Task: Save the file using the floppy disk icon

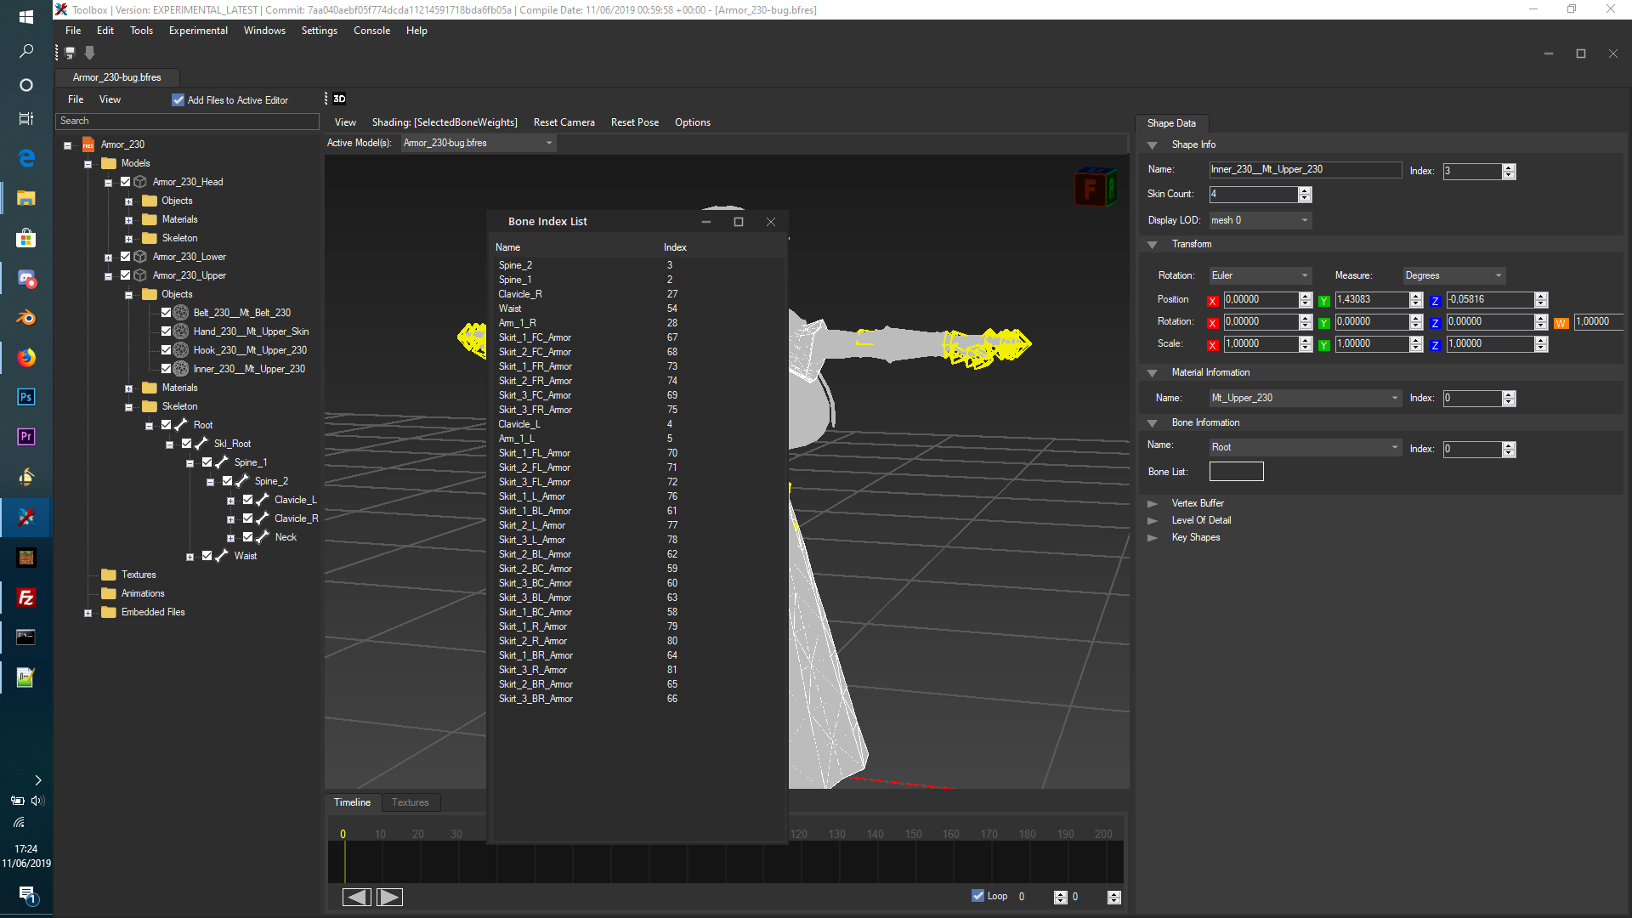Action: pyautogui.click(x=69, y=52)
